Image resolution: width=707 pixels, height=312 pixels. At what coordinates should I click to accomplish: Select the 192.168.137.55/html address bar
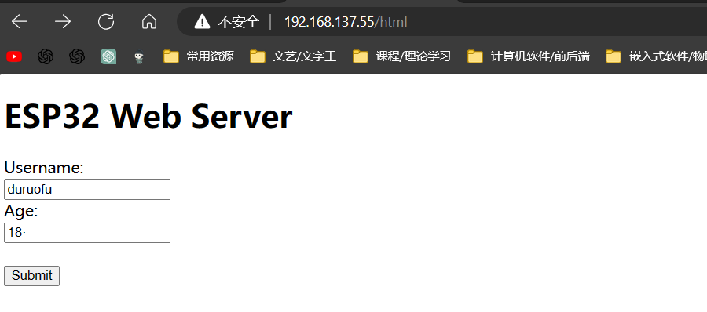tap(346, 22)
